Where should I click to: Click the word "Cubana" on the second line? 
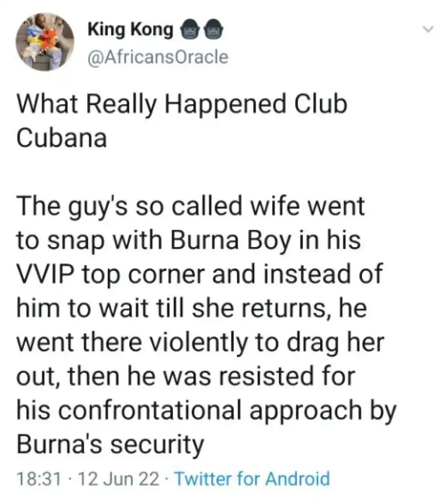(61, 138)
